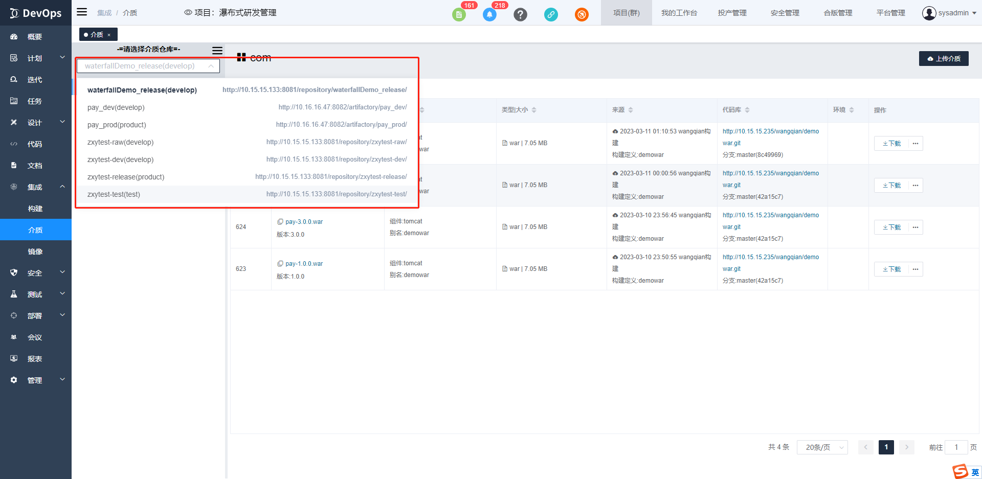Open the blue bell notifications icon
Image resolution: width=982 pixels, height=479 pixels.
click(x=489, y=15)
